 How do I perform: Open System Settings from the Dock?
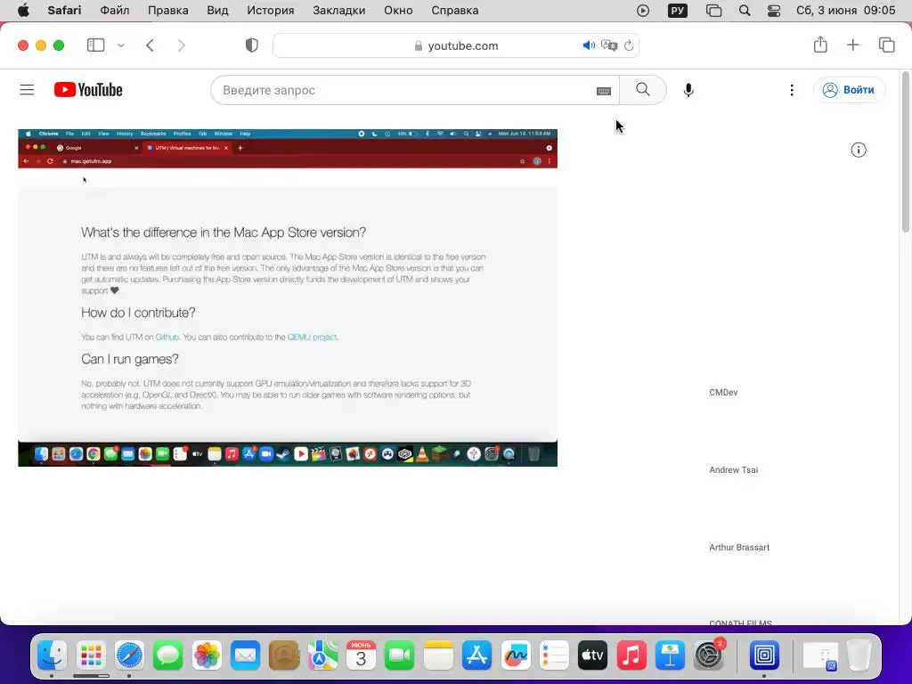coord(708,656)
